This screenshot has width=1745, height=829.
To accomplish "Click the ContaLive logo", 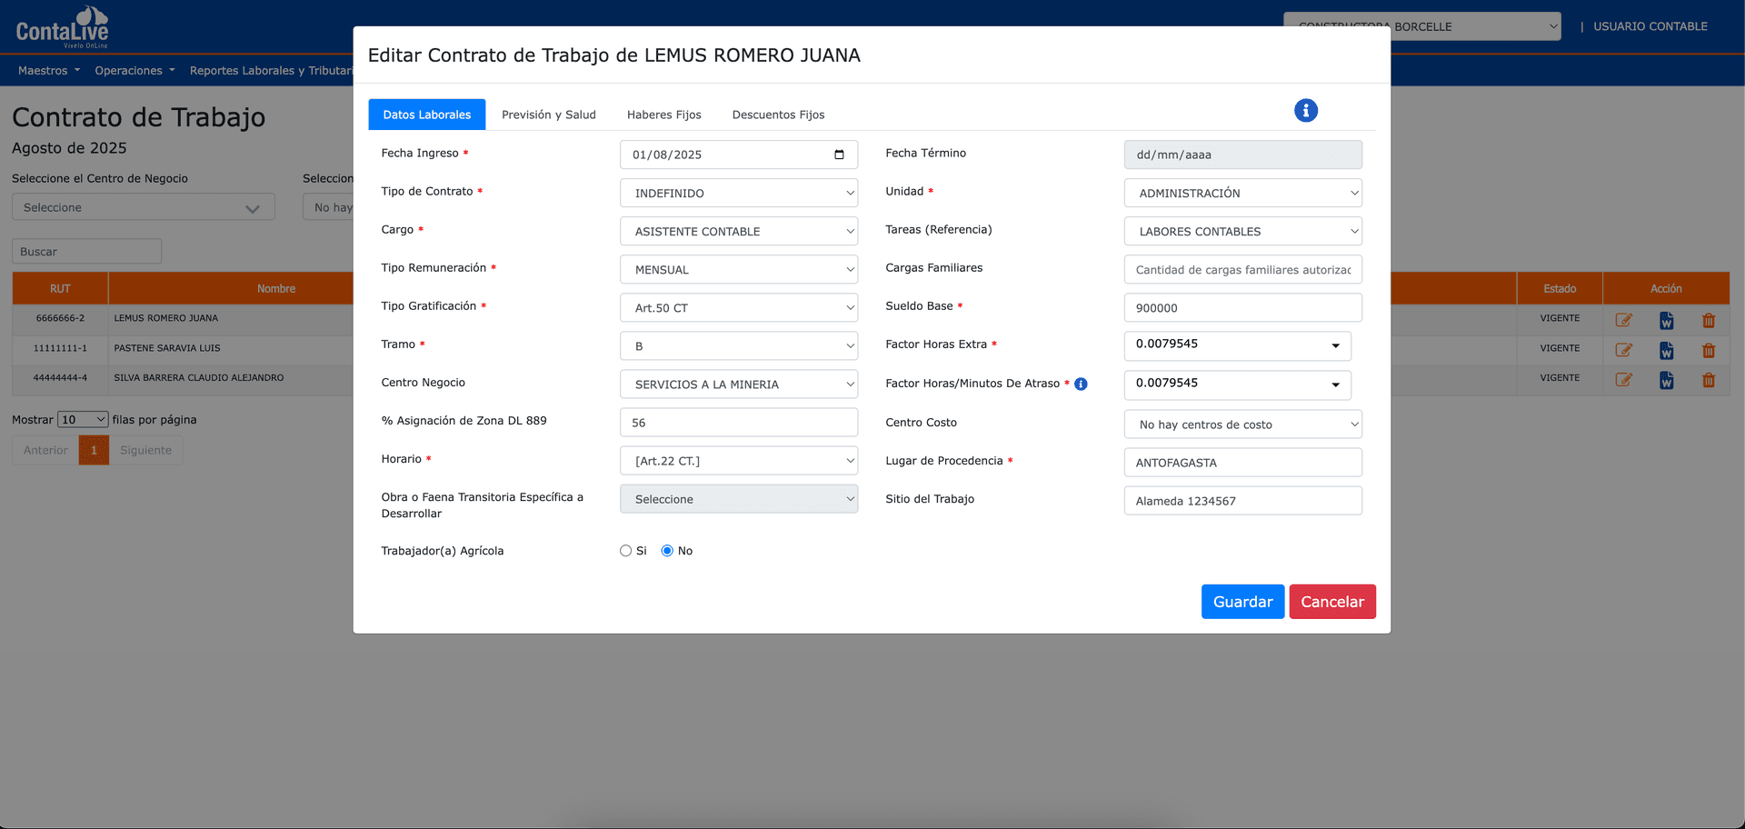I will click(61, 26).
